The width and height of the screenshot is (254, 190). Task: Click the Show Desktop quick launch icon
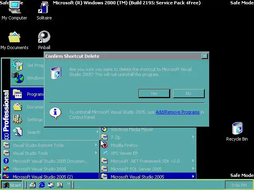[33, 185]
